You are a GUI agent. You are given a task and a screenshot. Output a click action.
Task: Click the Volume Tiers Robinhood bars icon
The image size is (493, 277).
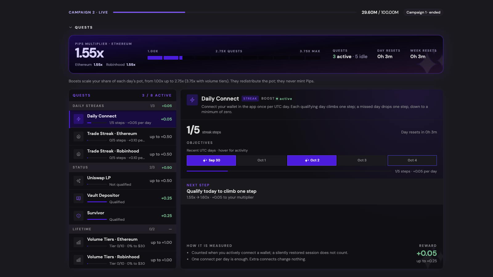click(79, 260)
